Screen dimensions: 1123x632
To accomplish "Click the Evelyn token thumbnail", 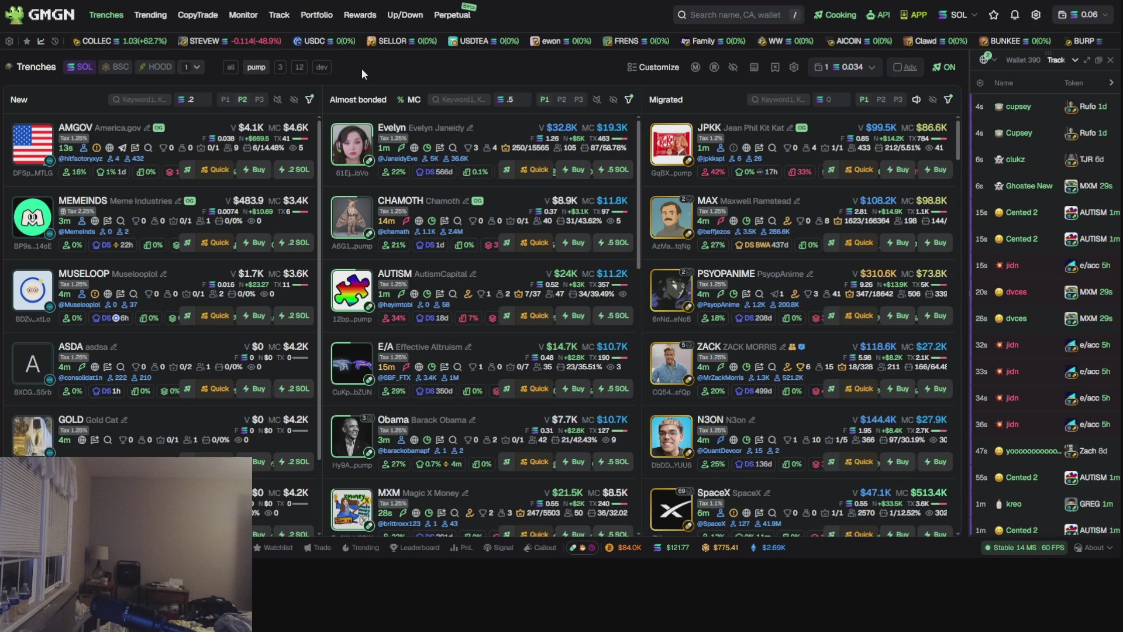I will tap(352, 144).
